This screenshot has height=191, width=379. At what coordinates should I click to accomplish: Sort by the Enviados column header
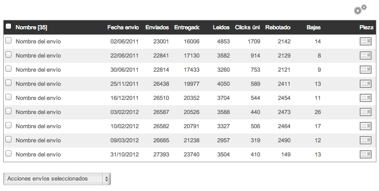tap(157, 27)
